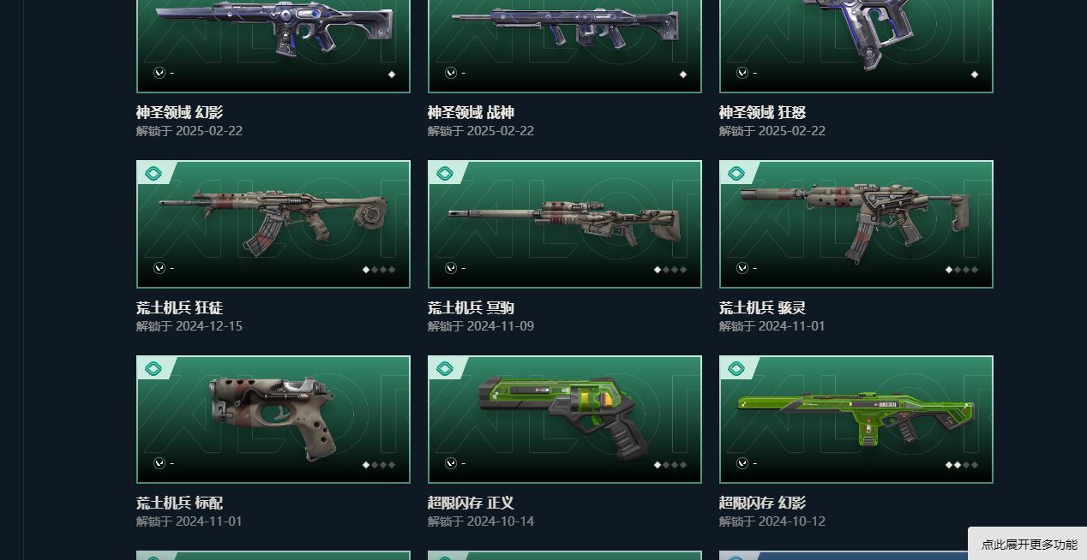Select the 荒土机兵 骇灵 SMG skin image
Screen dimensions: 1087x560
click(856, 224)
